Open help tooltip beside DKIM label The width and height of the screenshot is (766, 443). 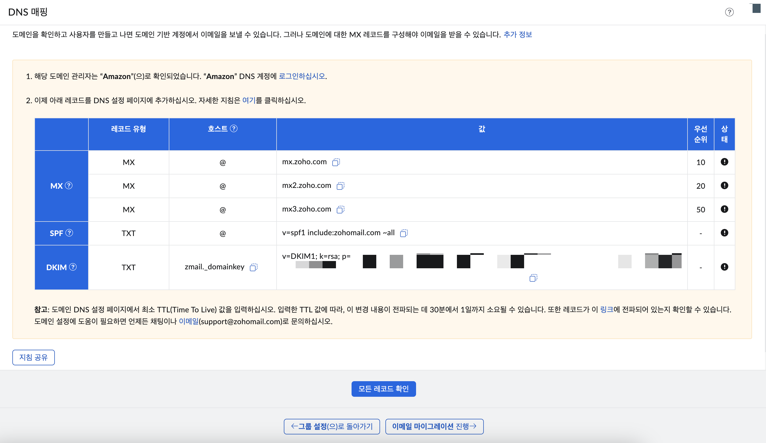coord(73,267)
